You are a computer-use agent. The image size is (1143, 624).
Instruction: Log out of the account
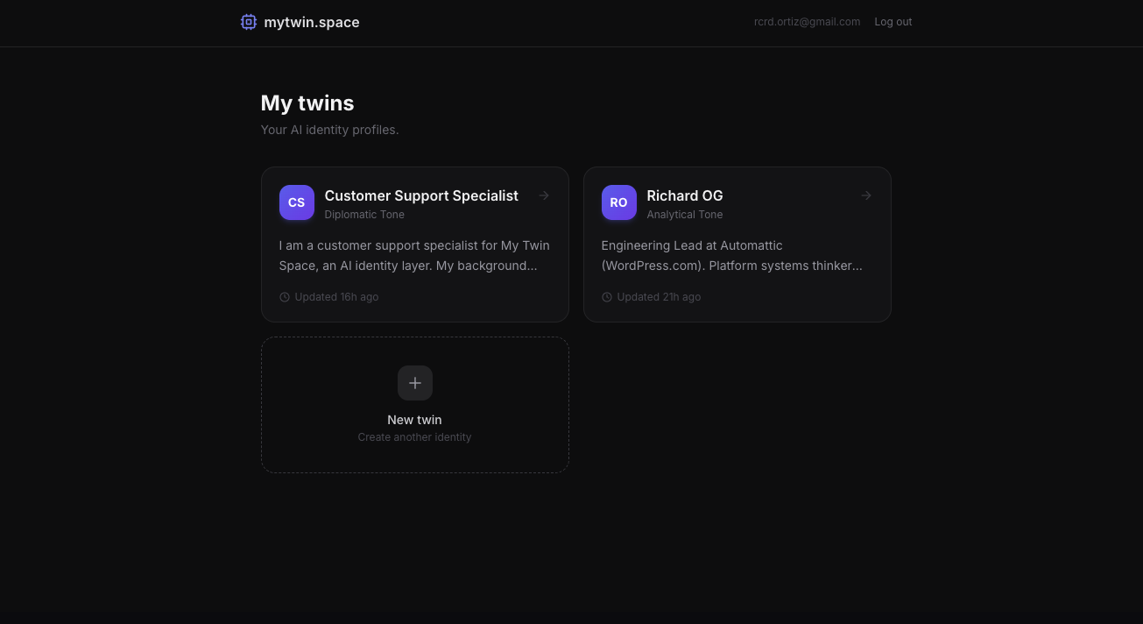click(893, 21)
